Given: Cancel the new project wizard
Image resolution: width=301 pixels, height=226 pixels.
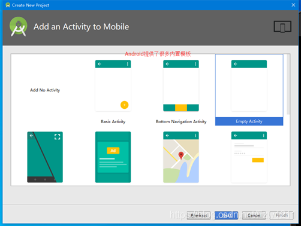Looking at the screenshot, I should click(x=254, y=215).
